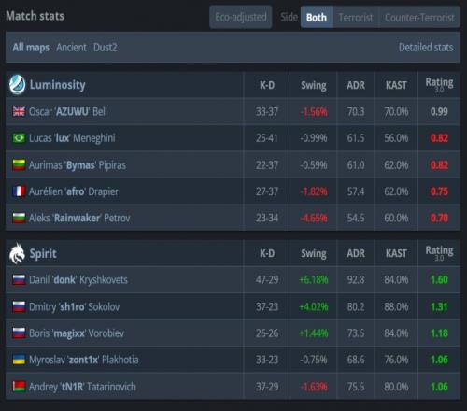Switch side filter to Counter-Terrorist
Image resolution: width=467 pixels, height=411 pixels.
tap(419, 18)
